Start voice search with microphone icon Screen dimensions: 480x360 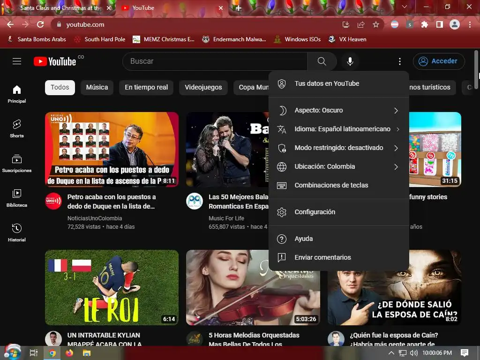(x=350, y=61)
